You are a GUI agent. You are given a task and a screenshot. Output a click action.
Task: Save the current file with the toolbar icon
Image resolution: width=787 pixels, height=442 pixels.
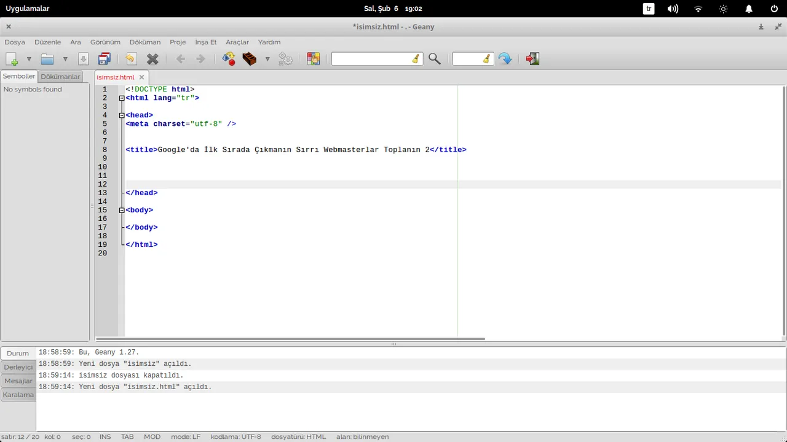click(x=84, y=59)
